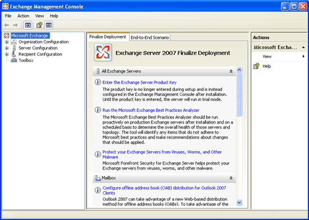Open the Help toolbar icon

tap(39, 25)
